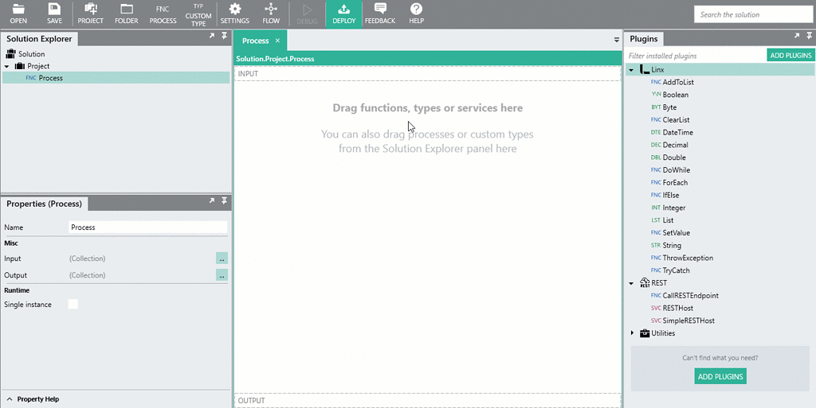Select the Plugins panel tab
Viewport: 816px width, 408px height.
644,39
